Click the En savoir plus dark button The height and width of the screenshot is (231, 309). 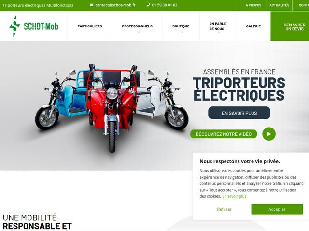[239, 113]
